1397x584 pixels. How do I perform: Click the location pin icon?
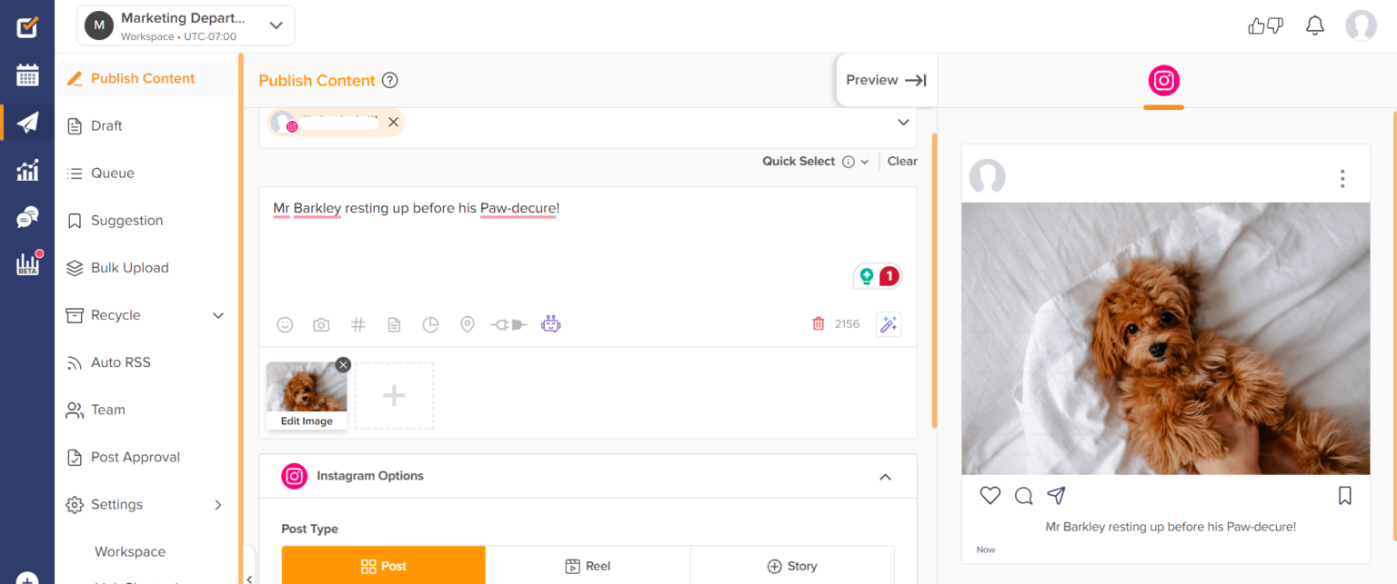[x=467, y=324]
